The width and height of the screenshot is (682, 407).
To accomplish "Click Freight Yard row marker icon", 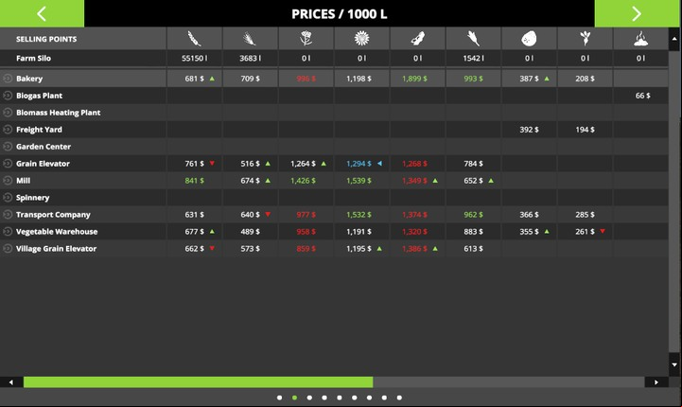I will pos(8,130).
